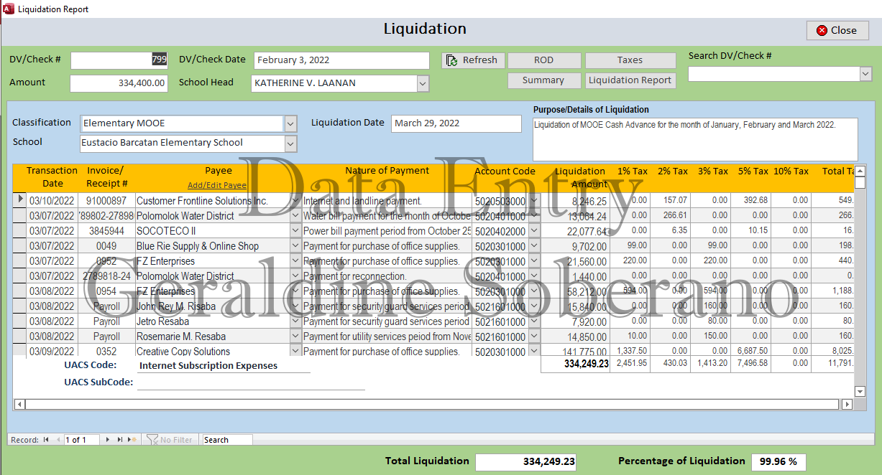Click horizontal scrollbar right arrow

coord(847,405)
